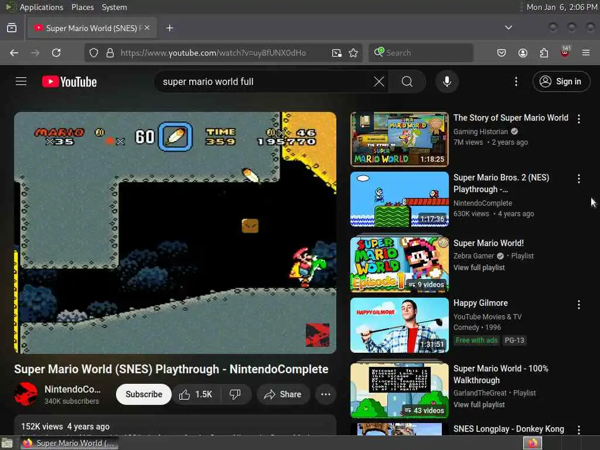Open Happy Gilmore title link
Screen dimensions: 600x450
pyautogui.click(x=480, y=303)
